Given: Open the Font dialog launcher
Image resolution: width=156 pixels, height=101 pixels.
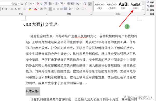Looking at the screenshot, I should coord(47,15).
